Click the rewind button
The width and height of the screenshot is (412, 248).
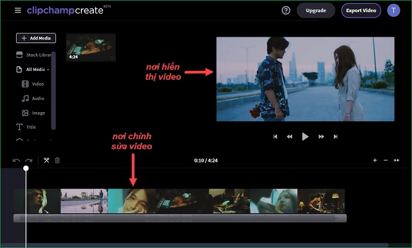point(290,137)
